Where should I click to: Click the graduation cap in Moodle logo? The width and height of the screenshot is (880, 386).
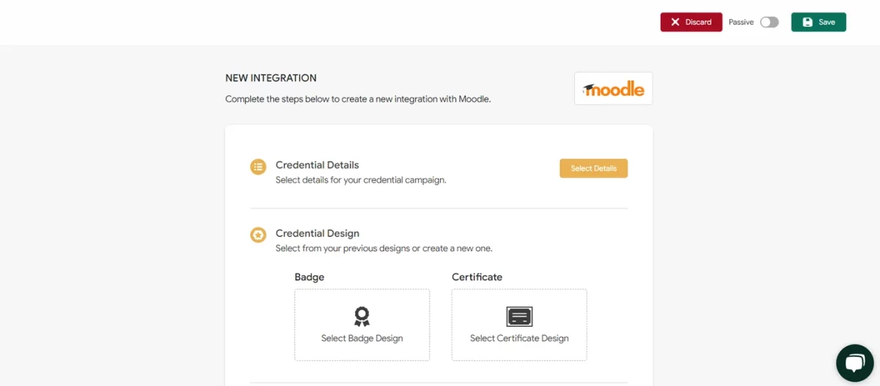coord(590,89)
